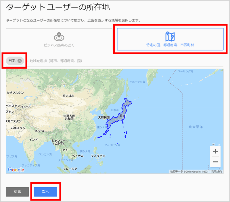230x202 pixels.
Task: Click the business location pin icon
Action: click(59, 37)
